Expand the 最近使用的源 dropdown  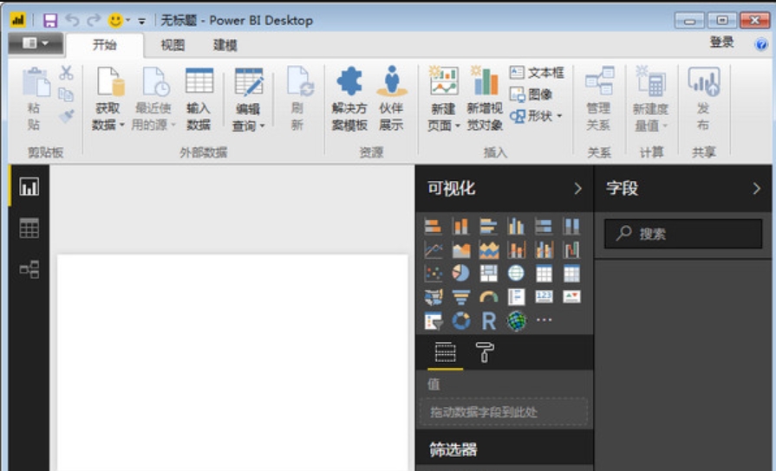pyautogui.click(x=173, y=125)
